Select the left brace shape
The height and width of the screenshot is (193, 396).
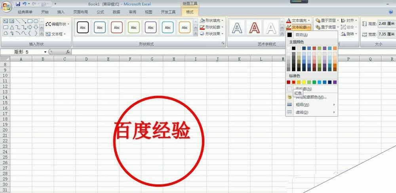(x=30, y=33)
